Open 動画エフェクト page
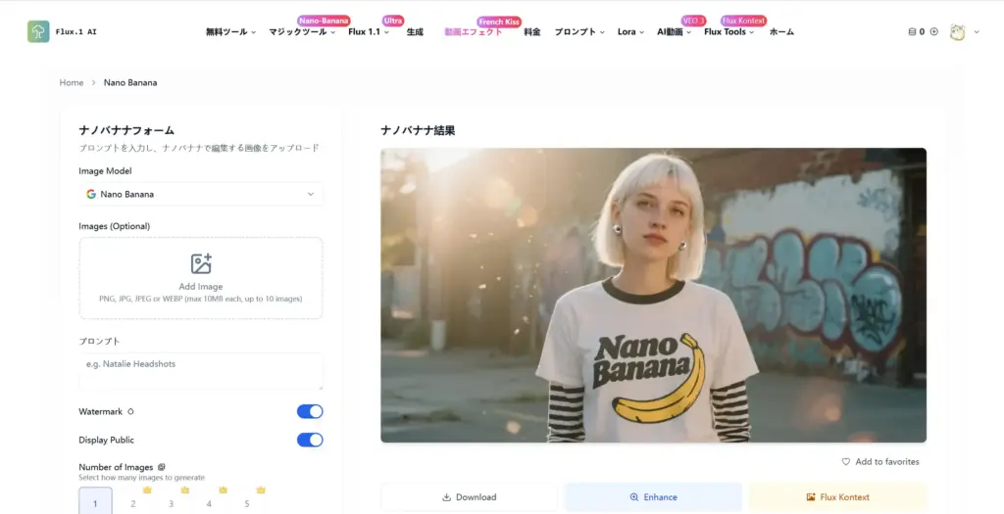Image resolution: width=1004 pixels, height=514 pixels. tap(474, 32)
